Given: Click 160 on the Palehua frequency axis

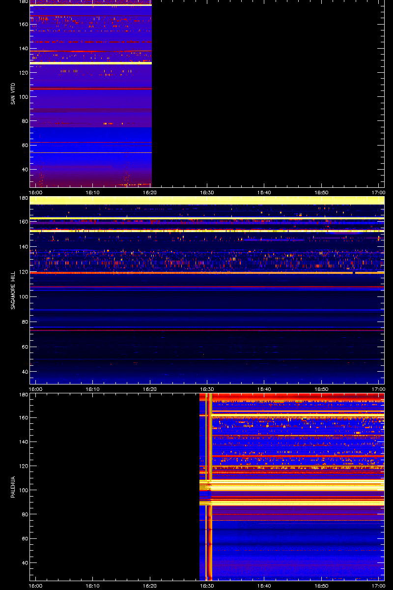Looking at the screenshot, I should [23, 418].
